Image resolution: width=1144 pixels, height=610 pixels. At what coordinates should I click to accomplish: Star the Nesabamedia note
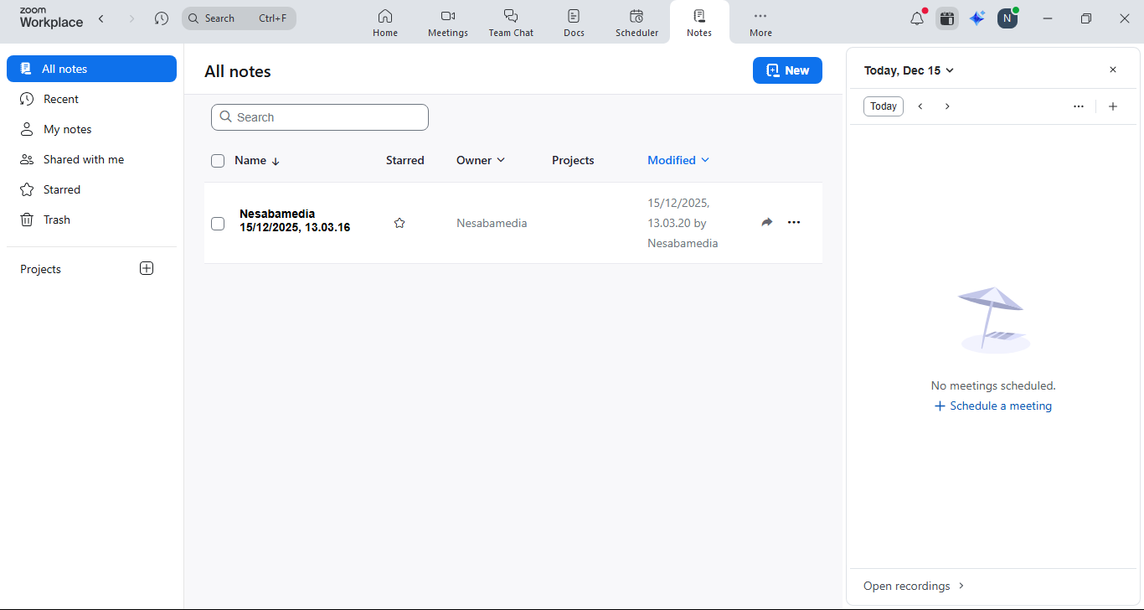[399, 223]
